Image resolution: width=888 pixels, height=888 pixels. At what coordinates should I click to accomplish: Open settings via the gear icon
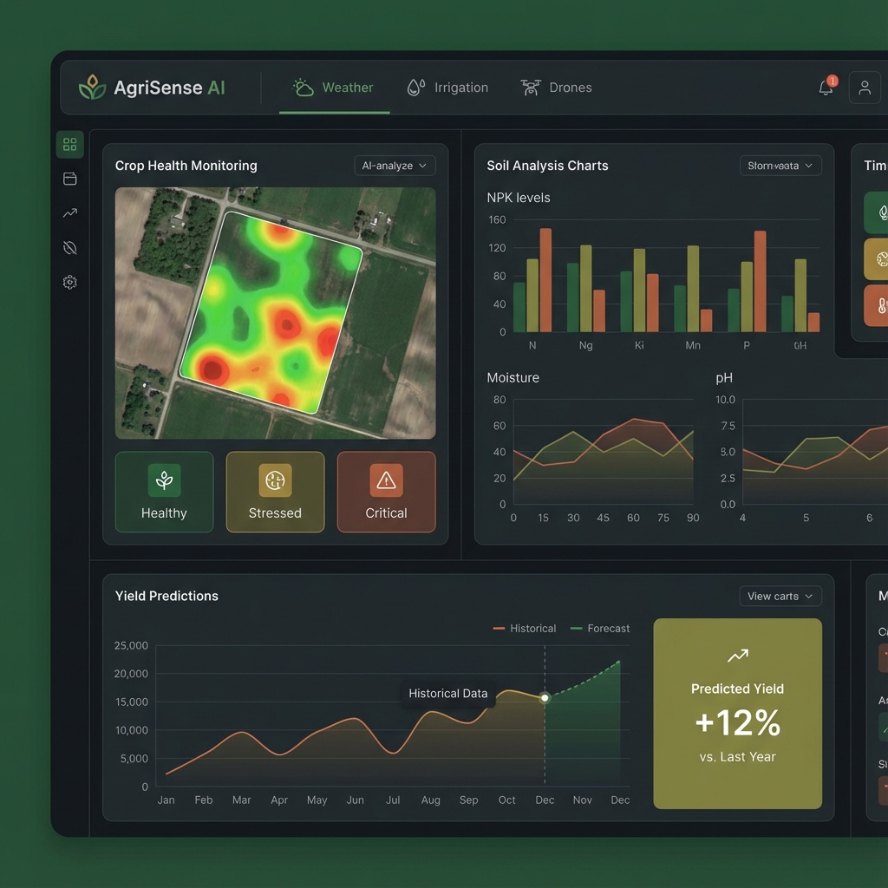69,282
